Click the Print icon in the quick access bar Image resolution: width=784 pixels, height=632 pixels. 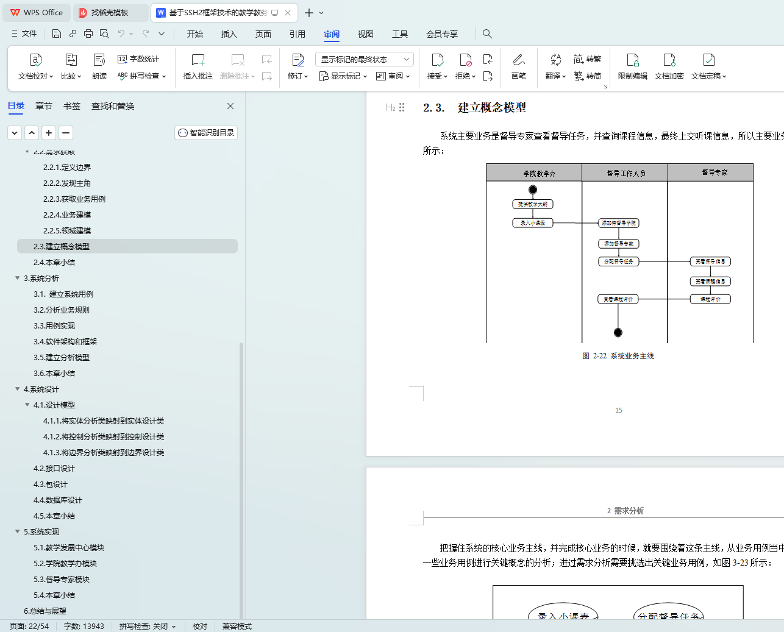tap(88, 34)
